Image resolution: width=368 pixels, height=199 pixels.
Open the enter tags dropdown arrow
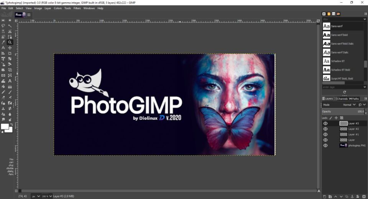pos(365,87)
